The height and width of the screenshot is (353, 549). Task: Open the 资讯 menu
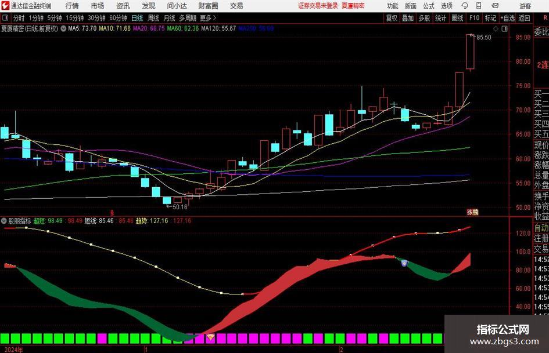point(123,6)
